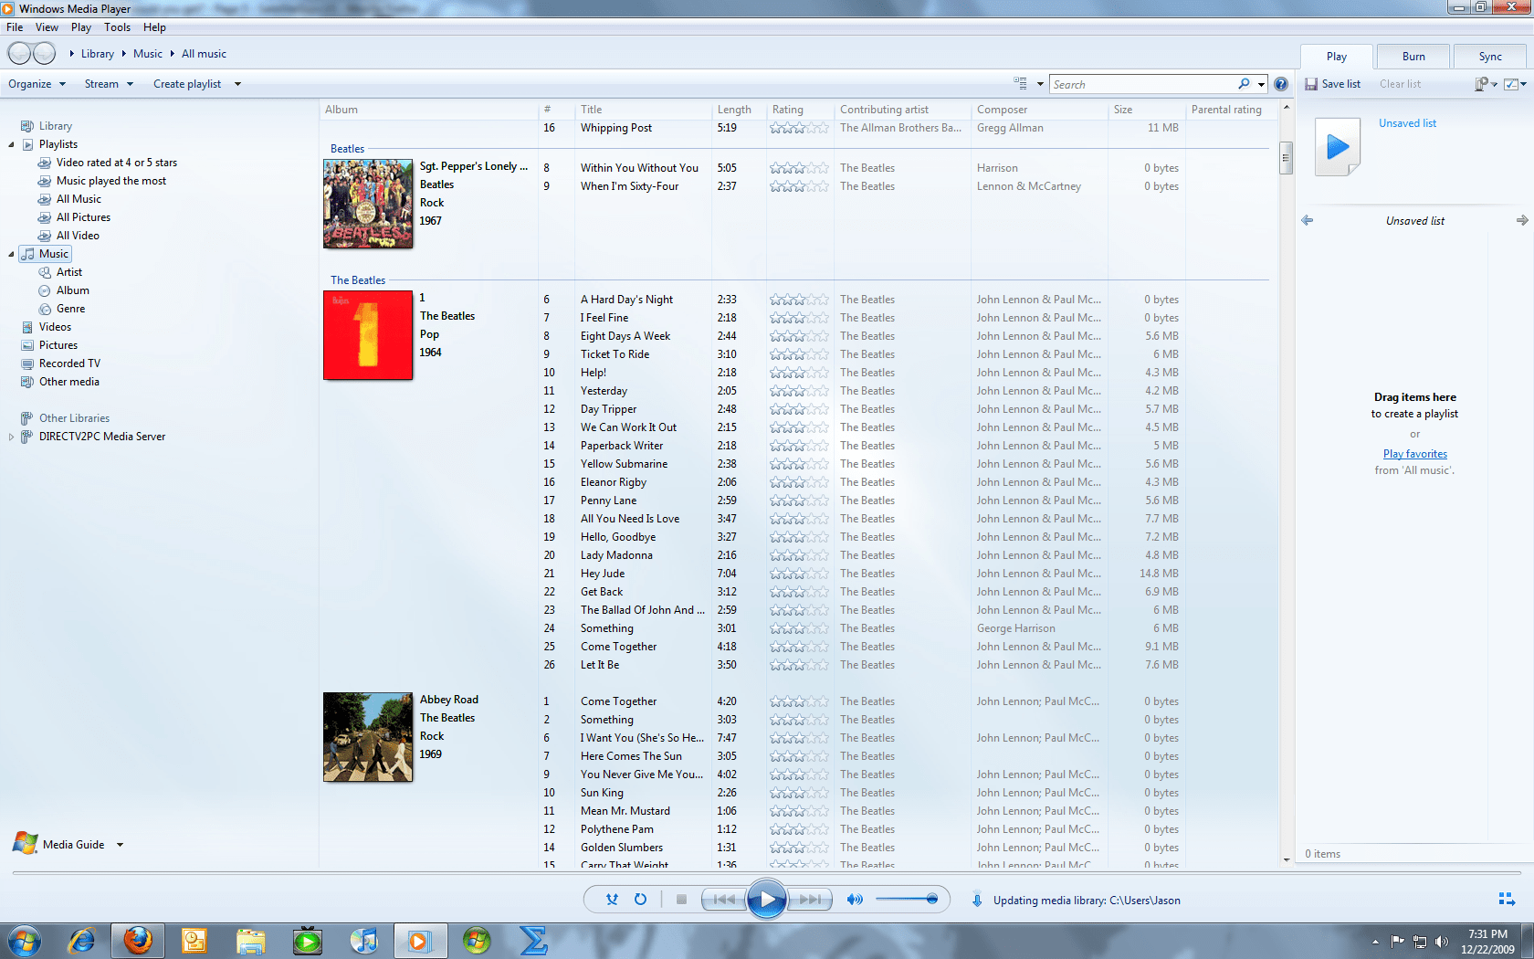Open the search options dropdown arrow
The image size is (1534, 959).
[1261, 84]
